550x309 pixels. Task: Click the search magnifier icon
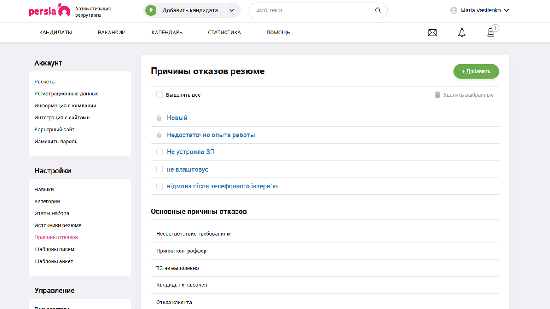click(378, 10)
